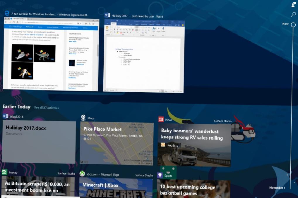Click the Now marker on the timeline
Image resolution: width=298 pixels, height=198 pixels.
pyautogui.click(x=293, y=25)
